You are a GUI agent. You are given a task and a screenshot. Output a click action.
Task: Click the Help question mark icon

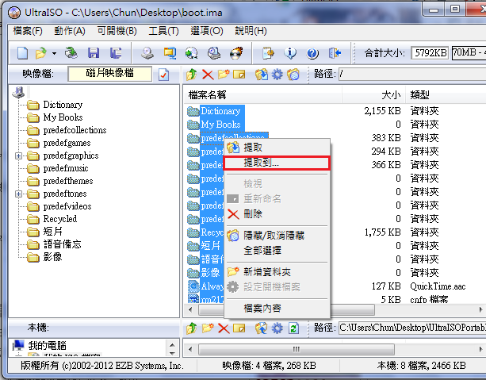pos(312,53)
